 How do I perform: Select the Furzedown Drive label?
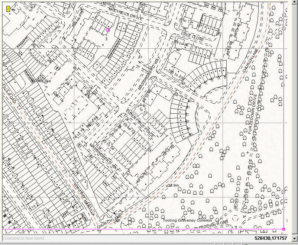pyautogui.click(x=253, y=114)
